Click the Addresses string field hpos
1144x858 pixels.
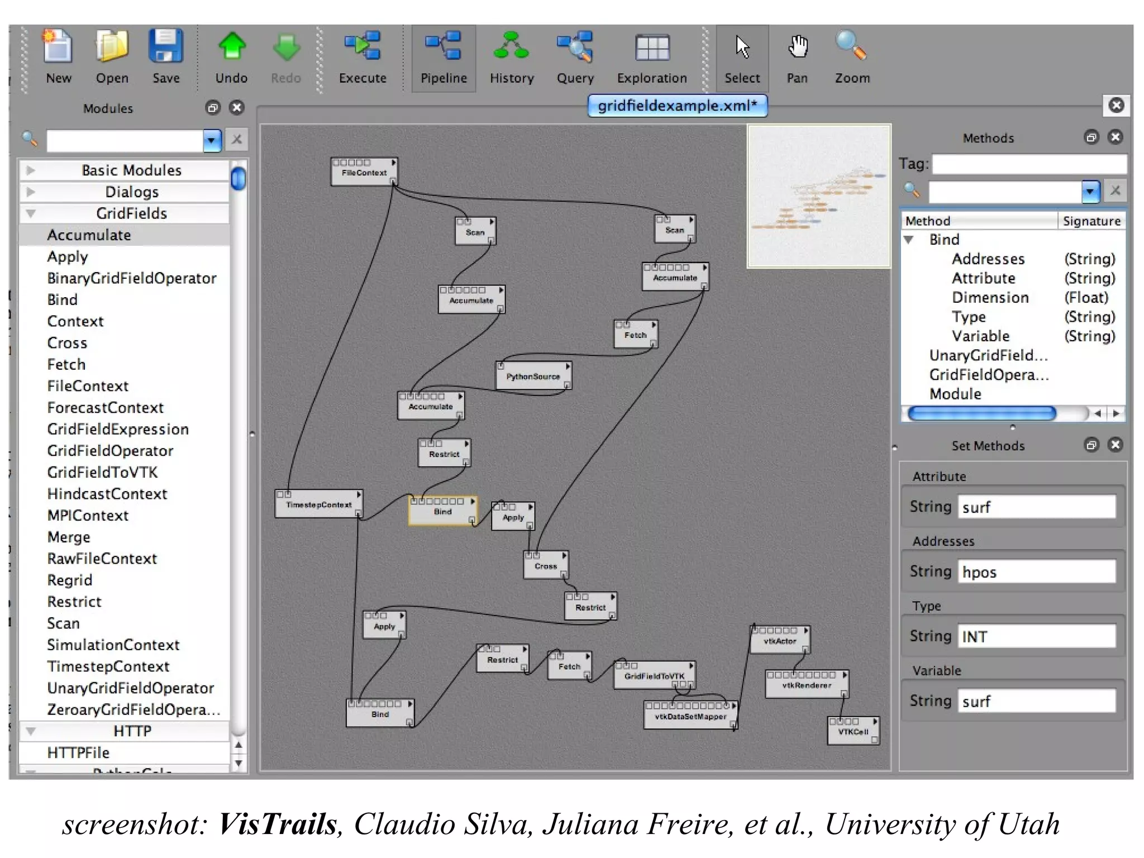1036,572
